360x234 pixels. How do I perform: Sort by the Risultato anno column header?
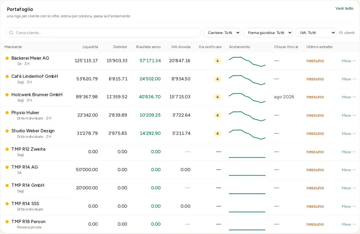pos(148,47)
